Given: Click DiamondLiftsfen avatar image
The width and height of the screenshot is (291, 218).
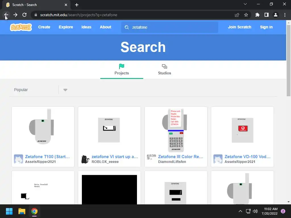Looking at the screenshot, I should [x=151, y=157].
